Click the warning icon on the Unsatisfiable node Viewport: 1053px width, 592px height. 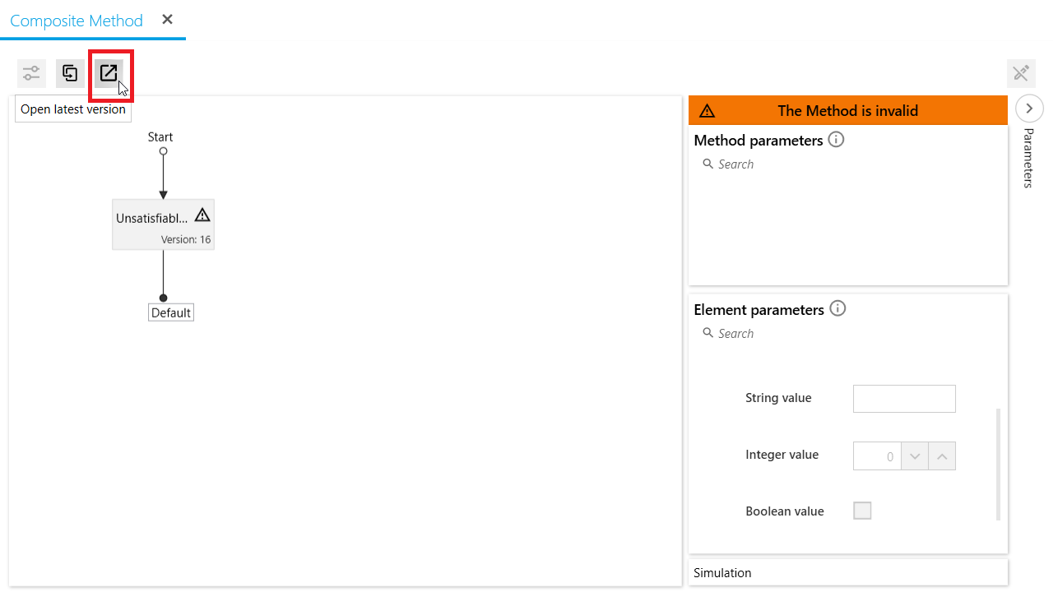[x=202, y=215]
